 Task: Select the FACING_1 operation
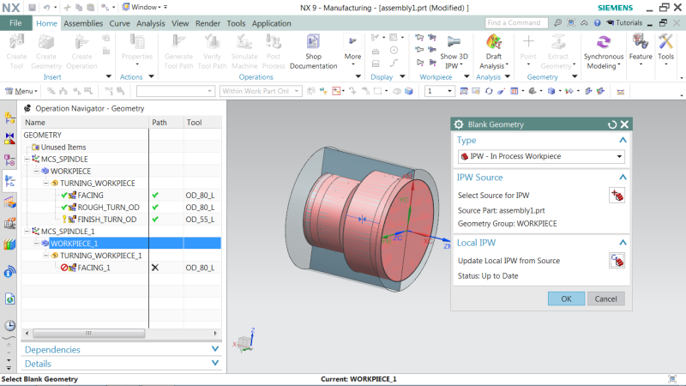[x=93, y=268]
